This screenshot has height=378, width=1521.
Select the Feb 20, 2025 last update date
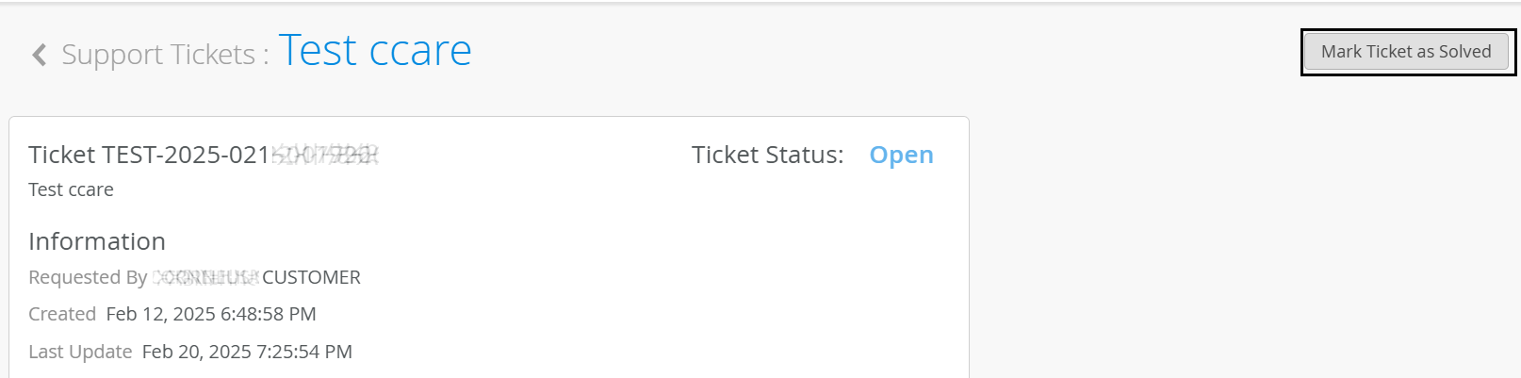(x=196, y=352)
